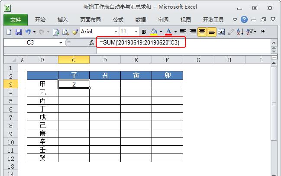This screenshot has width=281, height=176.
Task: Select the cell labeled 甲
Action: (x=43, y=84)
